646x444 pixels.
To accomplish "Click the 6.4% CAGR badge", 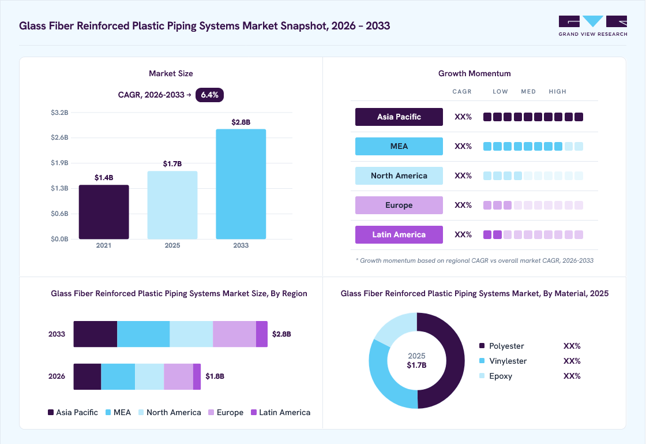I will click(209, 95).
